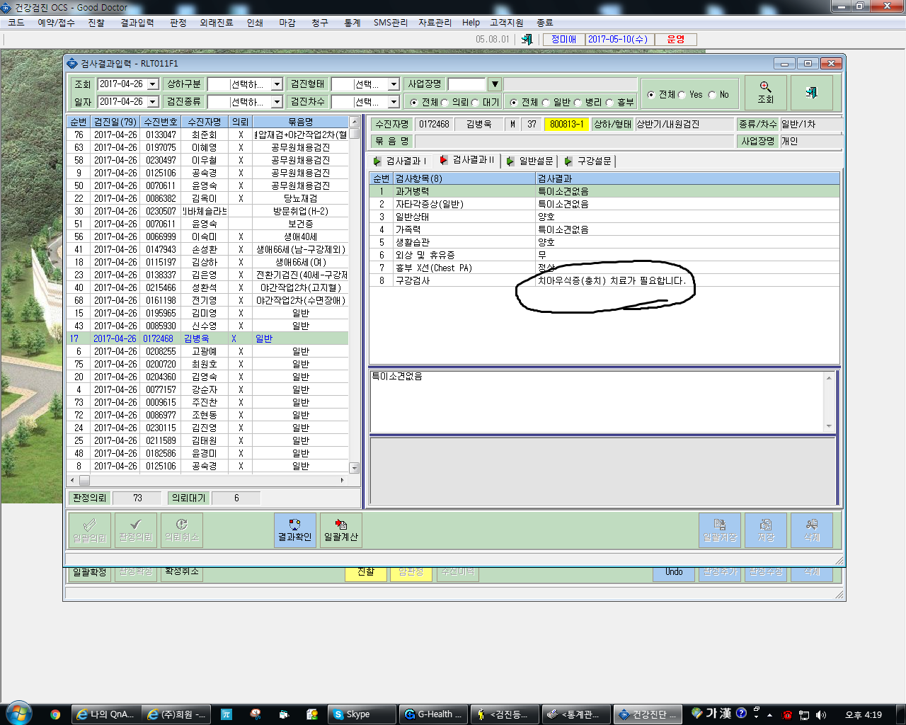Switch to the 일반설문 tab
906x725 pixels.
coord(530,161)
